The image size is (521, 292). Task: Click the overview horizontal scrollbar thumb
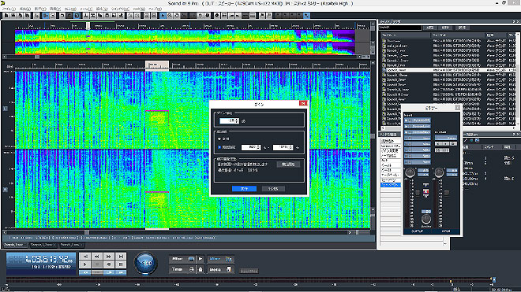pos(37,57)
